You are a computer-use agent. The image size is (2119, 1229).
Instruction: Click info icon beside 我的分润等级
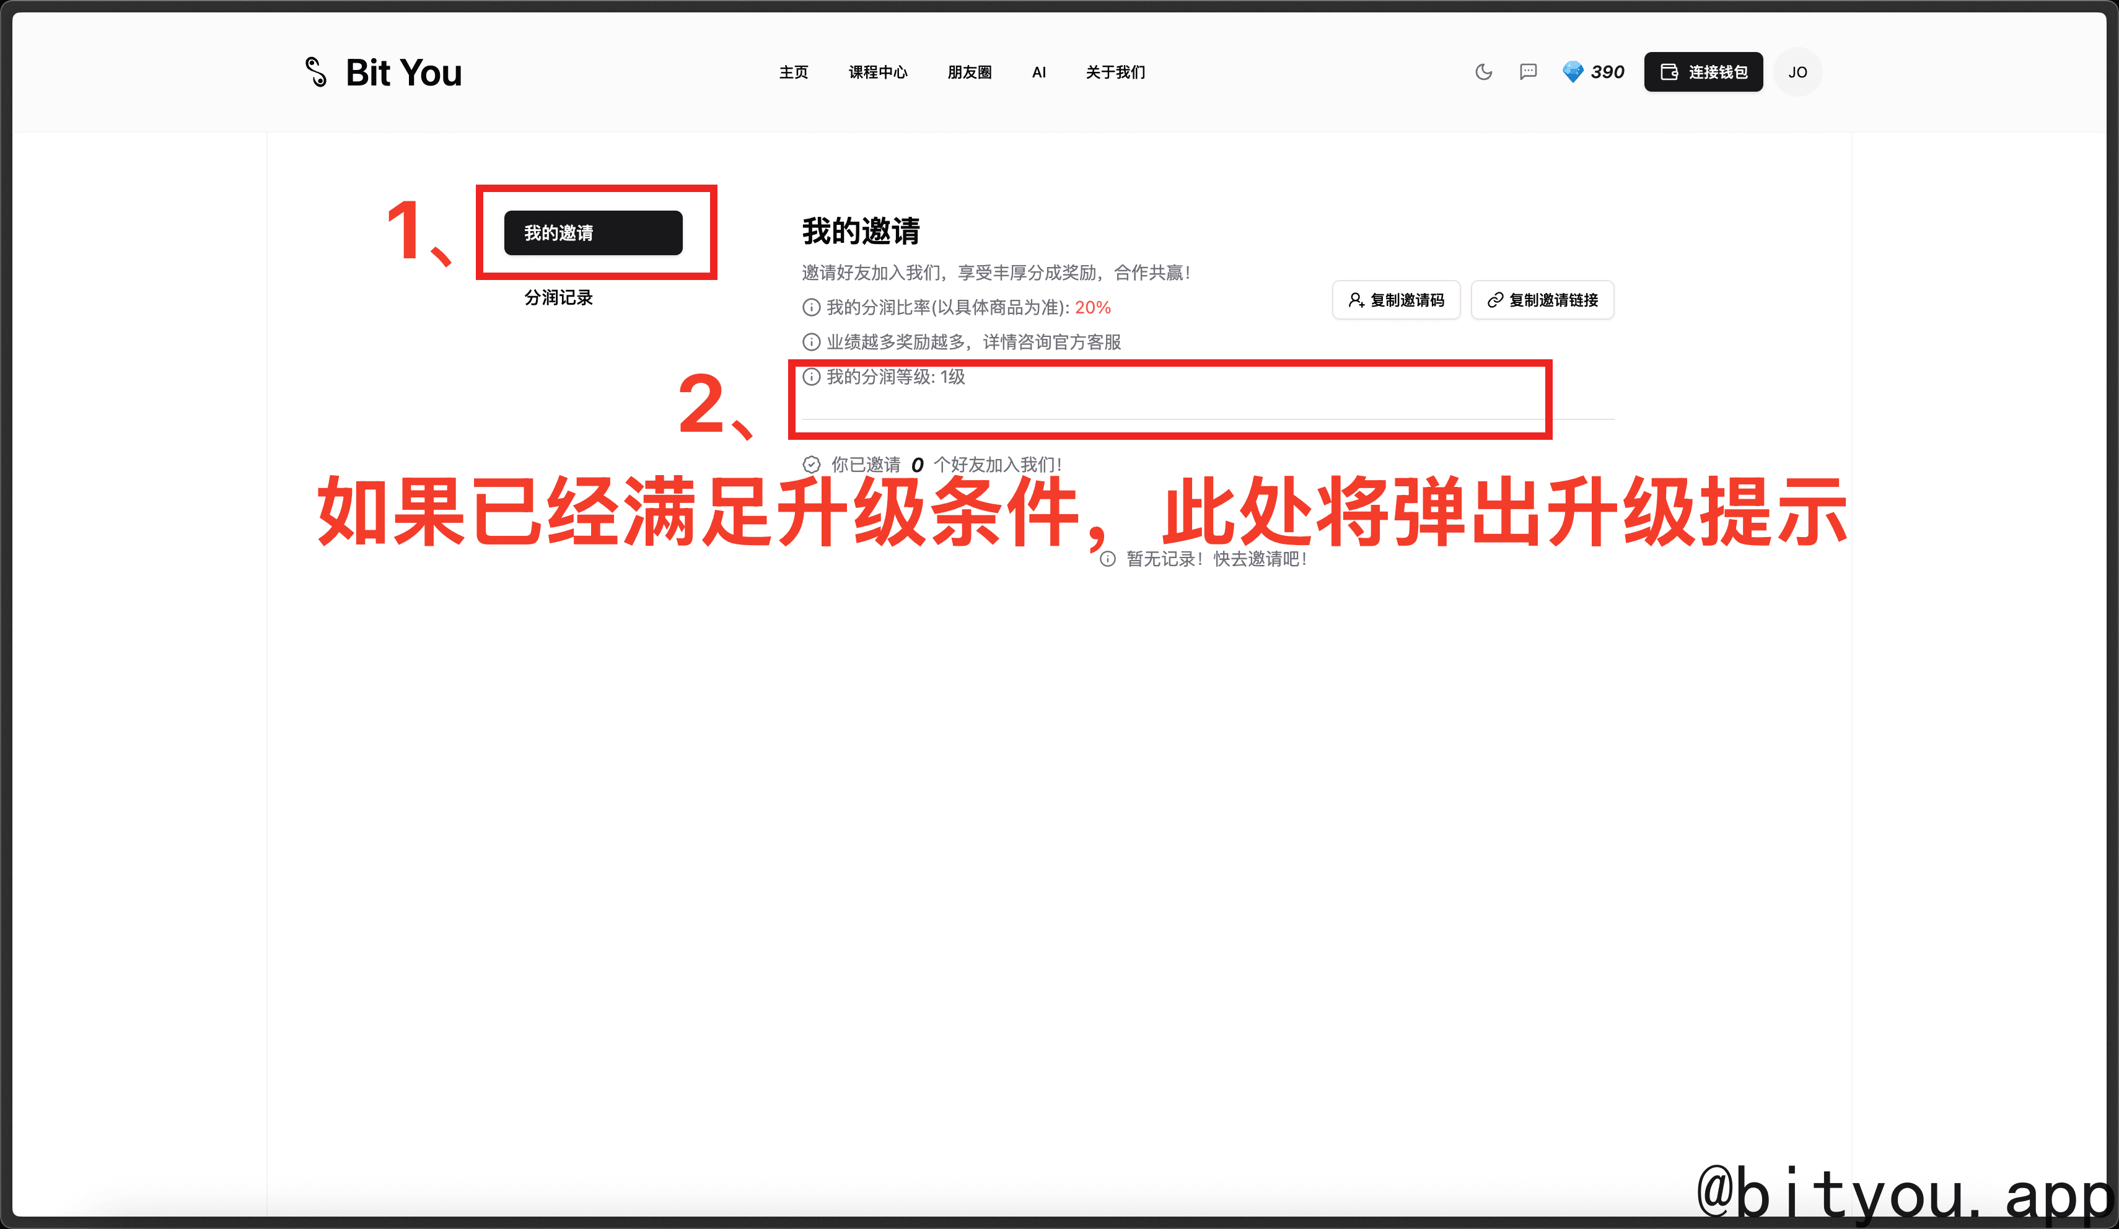pyautogui.click(x=810, y=377)
